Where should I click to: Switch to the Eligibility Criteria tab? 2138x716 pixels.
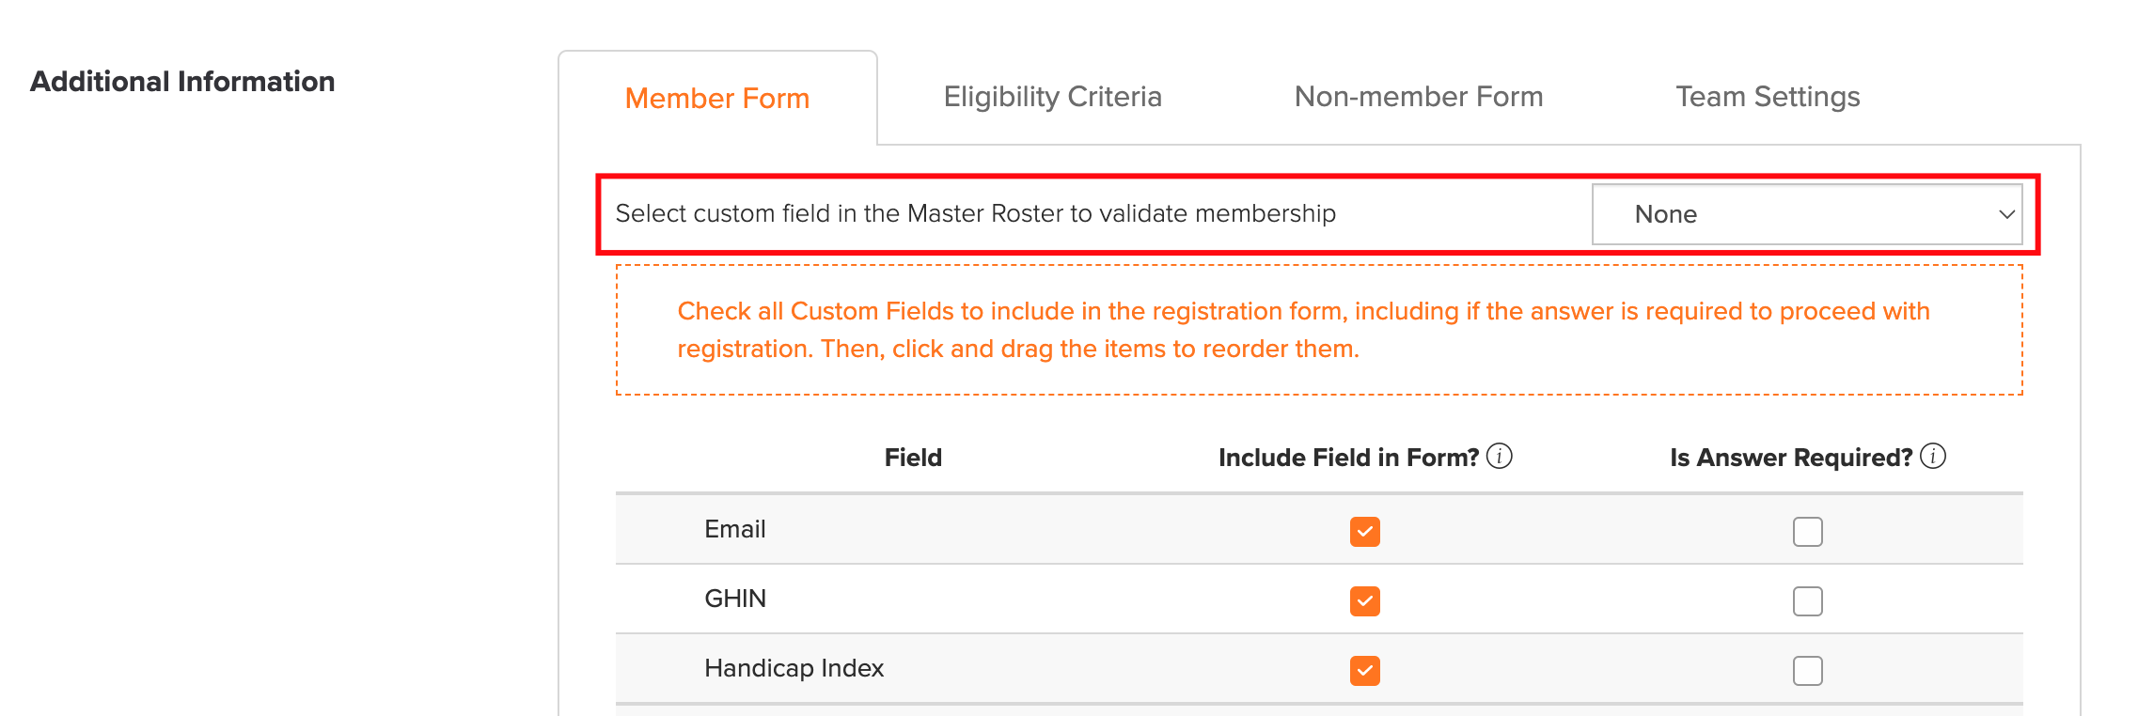coord(1053,97)
